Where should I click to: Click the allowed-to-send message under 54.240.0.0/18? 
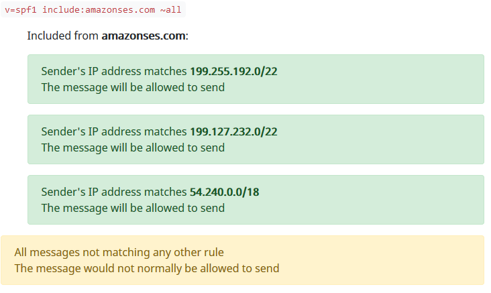pos(133,208)
